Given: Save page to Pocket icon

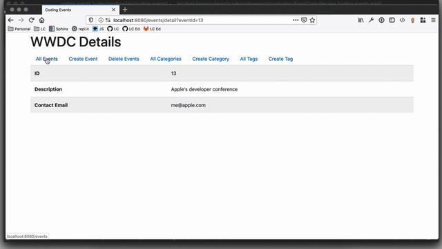Looking at the screenshot, I should point(304,20).
